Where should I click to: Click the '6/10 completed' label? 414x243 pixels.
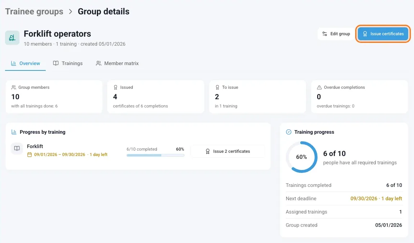tap(142, 149)
